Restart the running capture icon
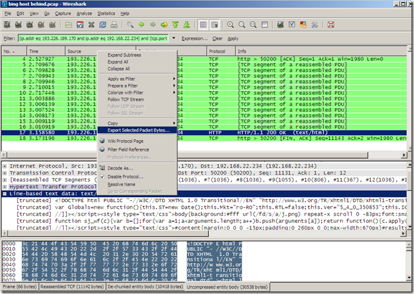 click(52, 25)
